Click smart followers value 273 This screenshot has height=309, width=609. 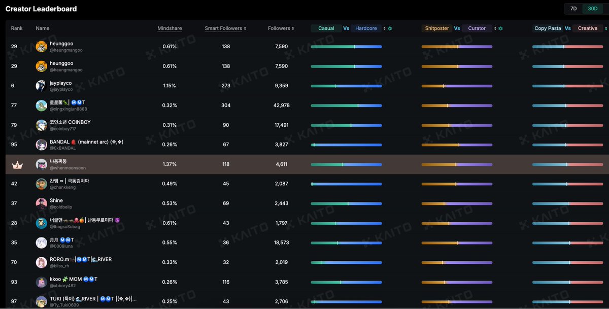226,86
